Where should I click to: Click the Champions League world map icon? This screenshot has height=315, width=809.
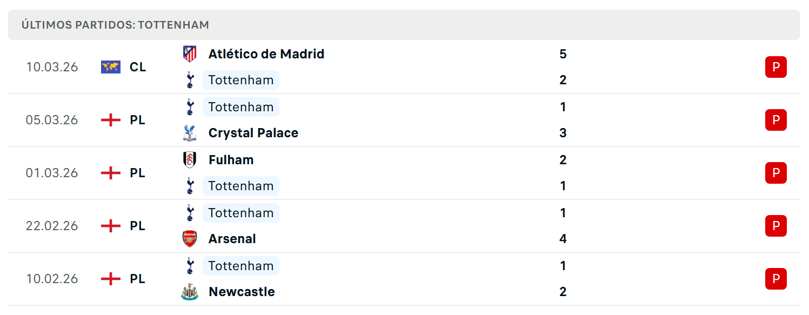pyautogui.click(x=111, y=67)
